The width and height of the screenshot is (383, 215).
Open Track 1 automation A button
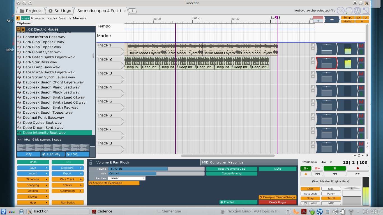(x=313, y=45)
